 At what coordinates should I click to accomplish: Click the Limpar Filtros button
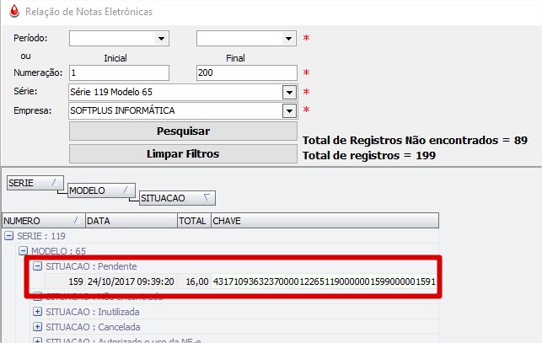point(183,154)
